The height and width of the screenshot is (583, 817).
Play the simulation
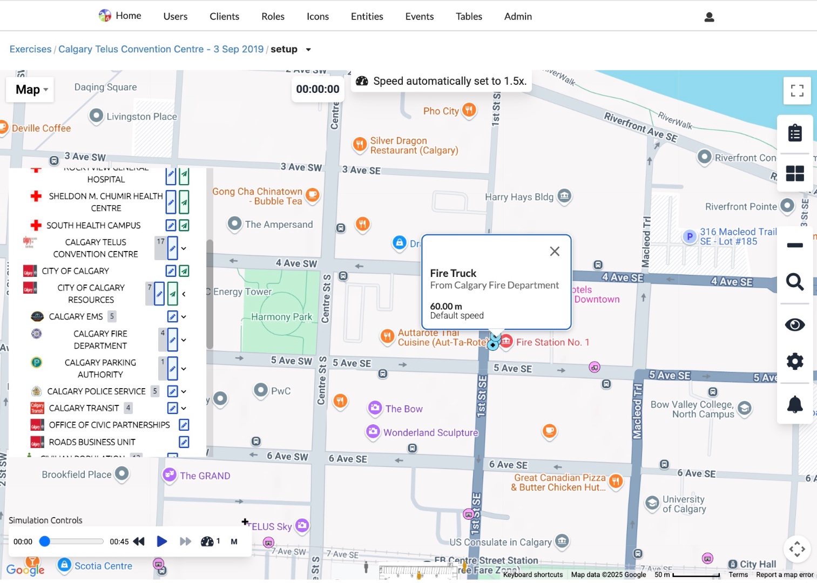tap(161, 541)
